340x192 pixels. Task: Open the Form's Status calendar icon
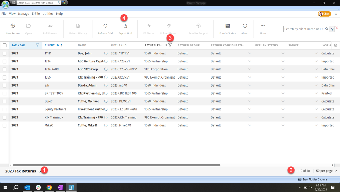[228, 26]
